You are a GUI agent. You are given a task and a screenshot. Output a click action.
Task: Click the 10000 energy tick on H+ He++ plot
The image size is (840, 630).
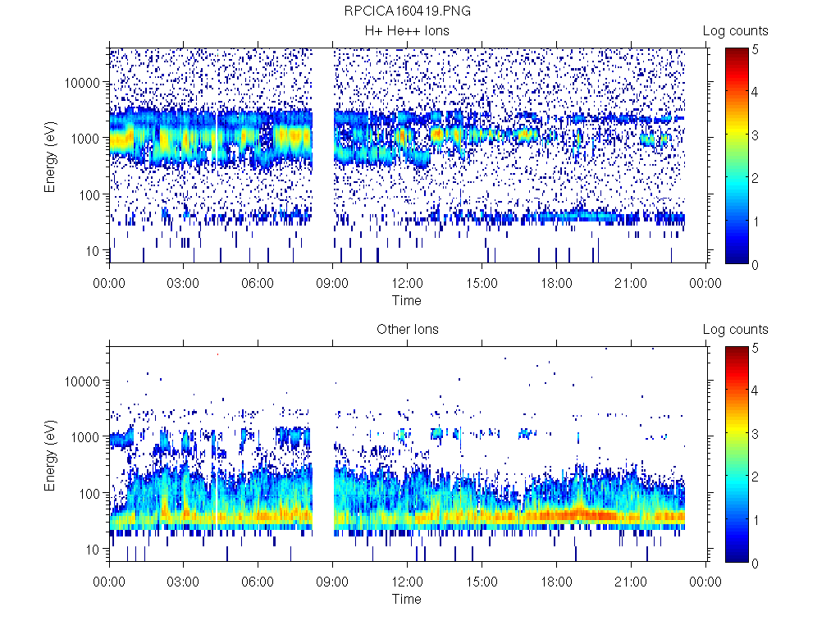pos(83,83)
